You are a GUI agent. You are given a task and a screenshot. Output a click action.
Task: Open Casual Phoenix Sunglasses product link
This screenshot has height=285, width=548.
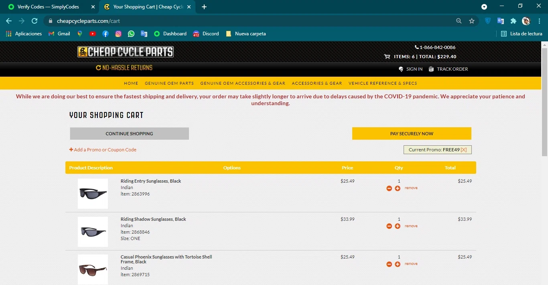(x=166, y=259)
